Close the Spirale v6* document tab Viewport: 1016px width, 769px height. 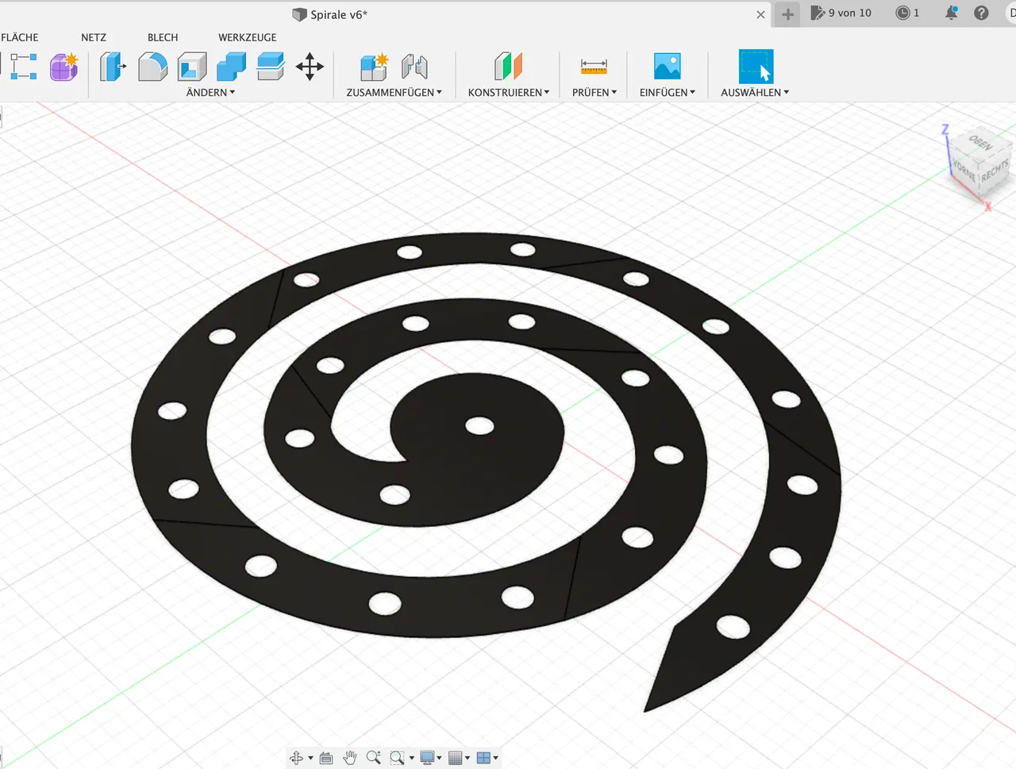[x=760, y=14]
